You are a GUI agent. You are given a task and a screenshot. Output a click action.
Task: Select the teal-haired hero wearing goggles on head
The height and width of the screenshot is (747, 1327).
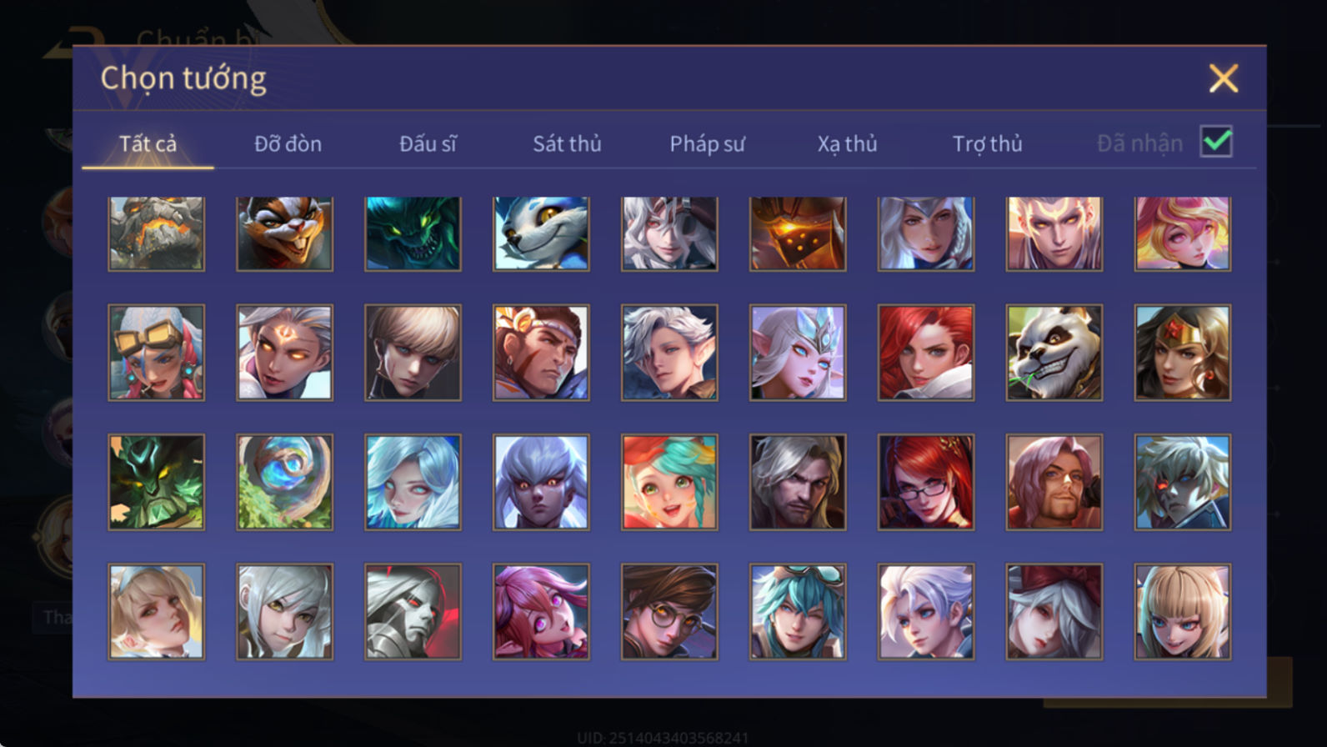click(x=798, y=612)
